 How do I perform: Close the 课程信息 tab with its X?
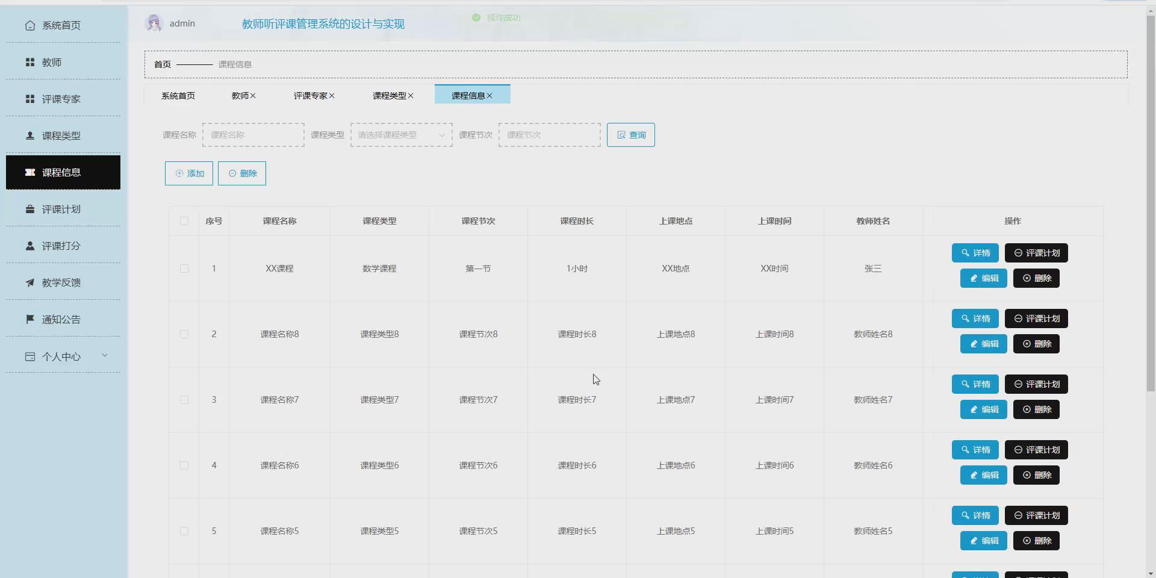coord(489,96)
